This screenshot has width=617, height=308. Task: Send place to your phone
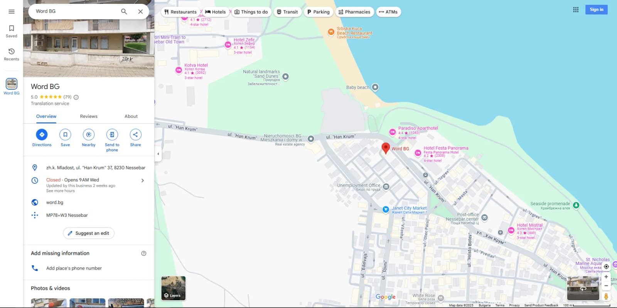pos(112,140)
